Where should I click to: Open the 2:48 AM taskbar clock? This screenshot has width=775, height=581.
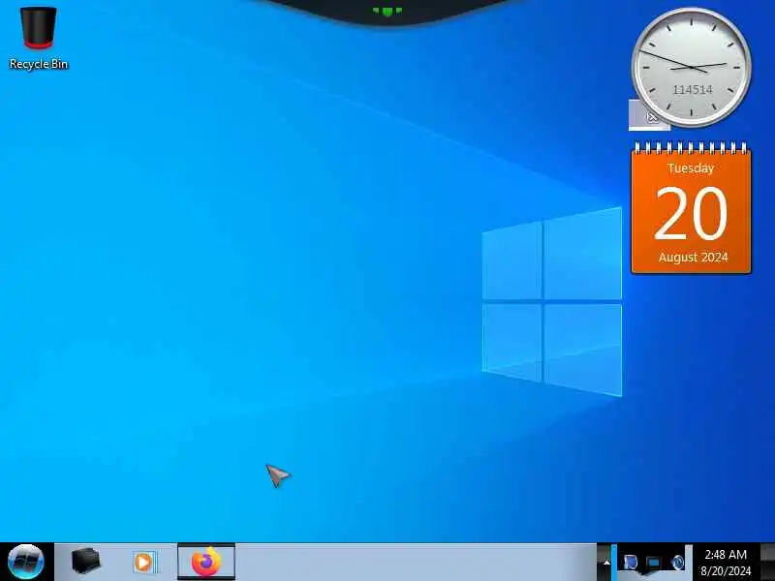[725, 563]
